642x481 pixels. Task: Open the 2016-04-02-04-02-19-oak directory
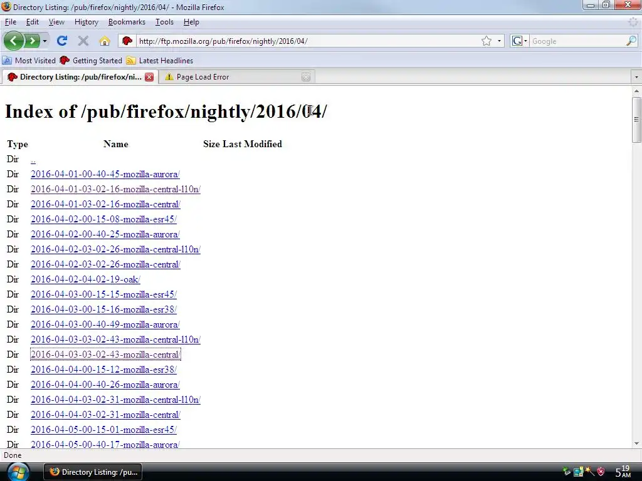tap(85, 279)
